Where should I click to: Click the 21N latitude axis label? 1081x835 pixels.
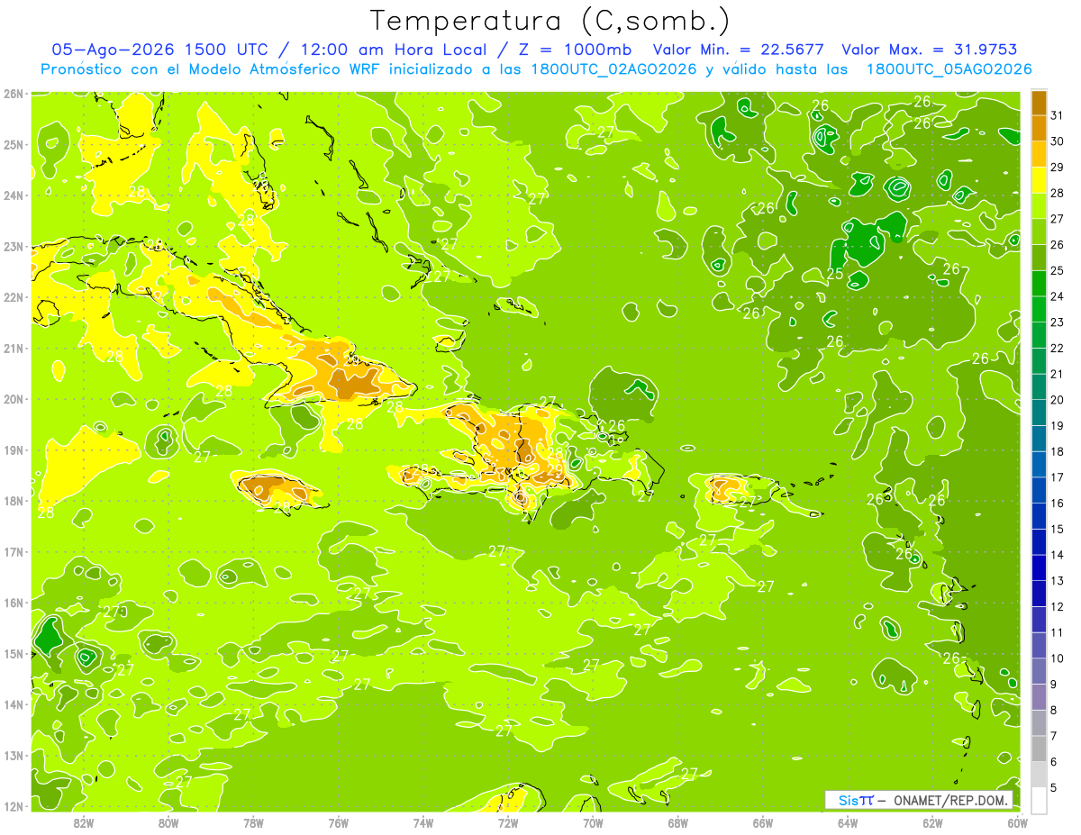coord(14,348)
